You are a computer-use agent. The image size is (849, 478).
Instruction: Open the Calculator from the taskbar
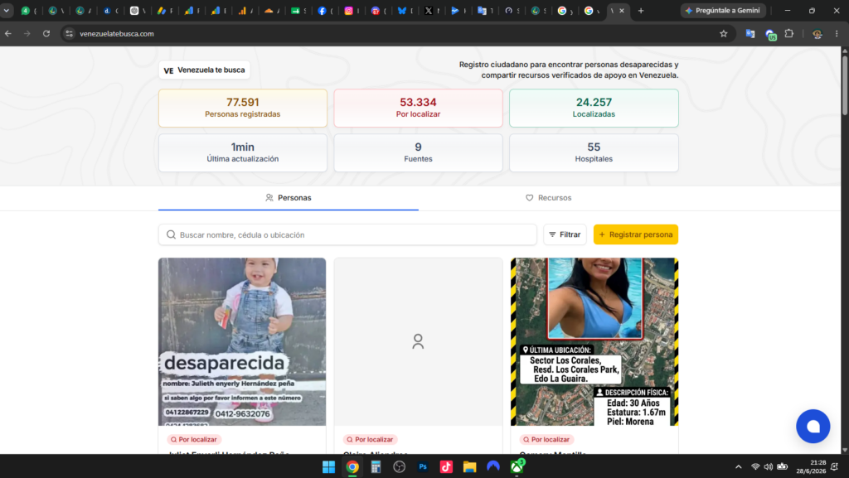(376, 466)
